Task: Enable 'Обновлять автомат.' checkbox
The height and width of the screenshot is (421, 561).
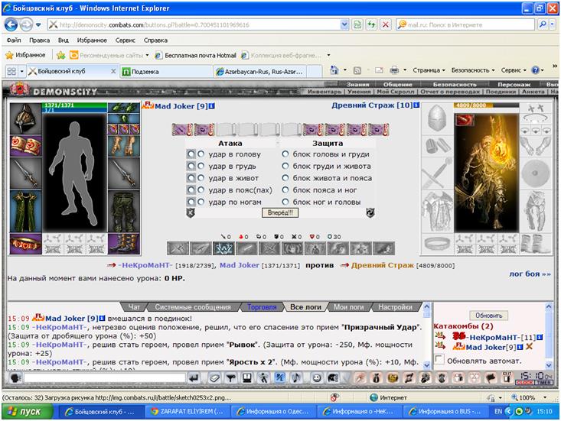Action: tap(439, 360)
